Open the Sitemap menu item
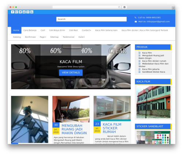The image size is (183, 155). [55, 37]
